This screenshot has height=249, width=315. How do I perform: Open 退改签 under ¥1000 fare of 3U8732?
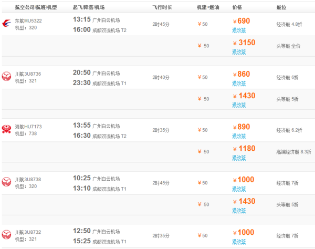(x=239, y=242)
